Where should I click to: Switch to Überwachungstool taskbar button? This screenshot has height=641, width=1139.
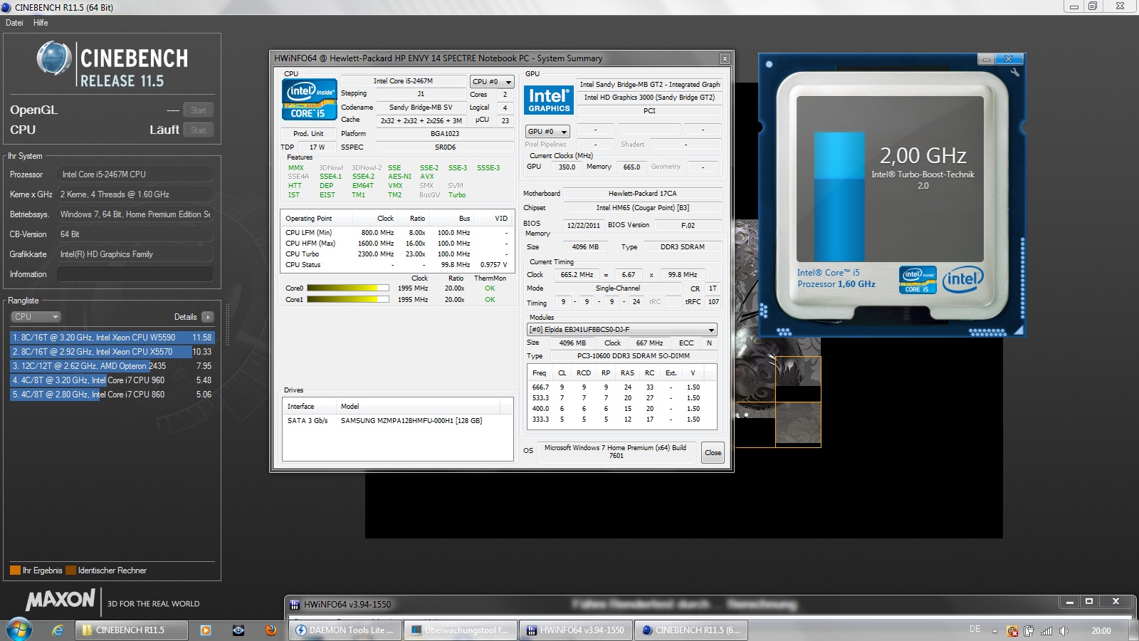[461, 630]
